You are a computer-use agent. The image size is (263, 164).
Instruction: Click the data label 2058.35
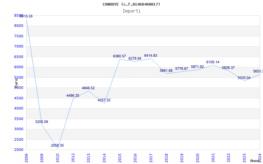click(x=57, y=145)
